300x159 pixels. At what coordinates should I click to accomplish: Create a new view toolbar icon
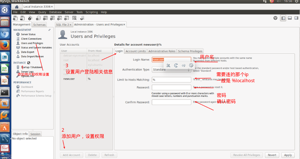(52, 18)
